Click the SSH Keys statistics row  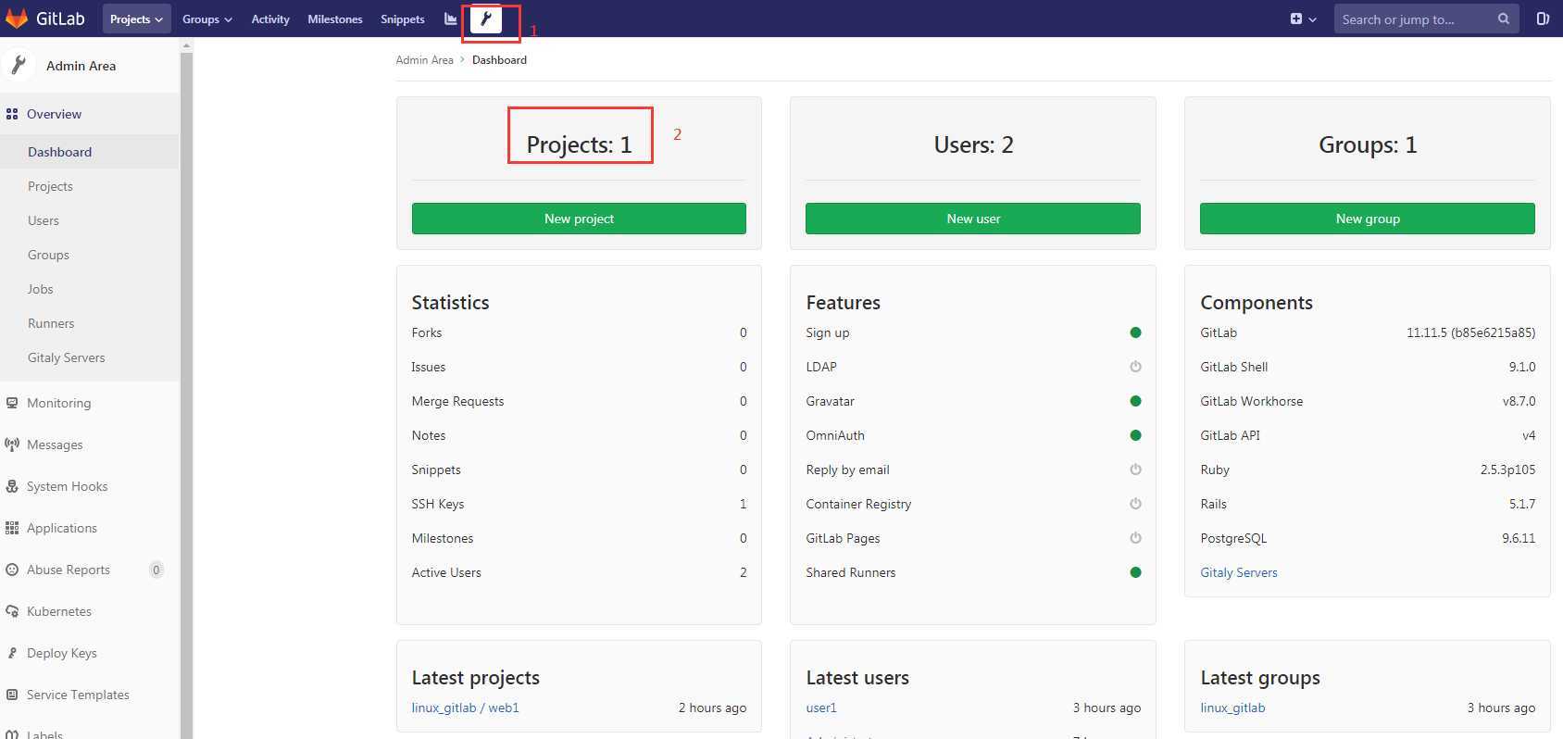coord(579,504)
